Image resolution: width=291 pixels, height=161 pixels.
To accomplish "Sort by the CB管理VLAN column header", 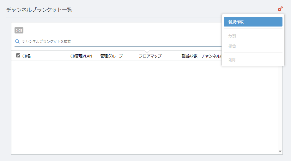I will [81, 56].
